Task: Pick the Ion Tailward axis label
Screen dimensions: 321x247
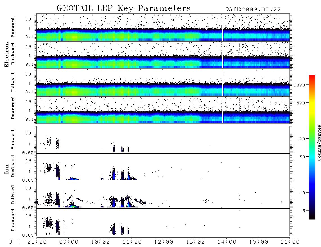Action: point(13,195)
